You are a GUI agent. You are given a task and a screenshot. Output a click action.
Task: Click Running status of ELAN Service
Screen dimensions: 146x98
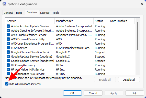100,48
